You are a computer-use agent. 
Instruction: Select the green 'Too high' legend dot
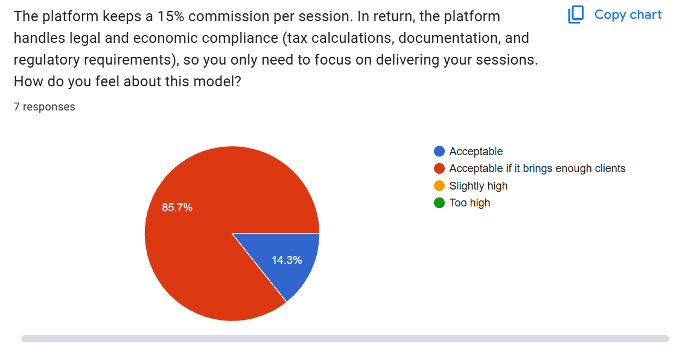point(439,203)
